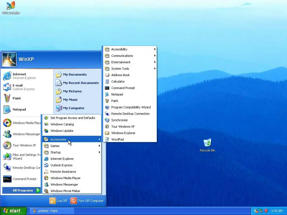This screenshot has width=287, height=215.
Task: Switch to untitled - Paint taskbar button
Action: 52,211
